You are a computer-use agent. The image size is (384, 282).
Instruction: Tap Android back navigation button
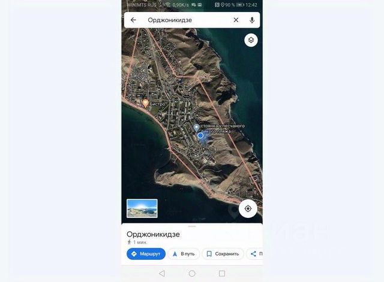162,274
